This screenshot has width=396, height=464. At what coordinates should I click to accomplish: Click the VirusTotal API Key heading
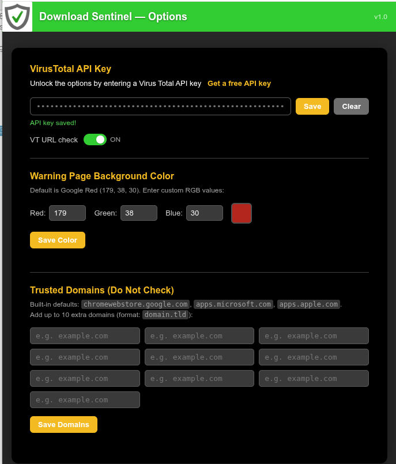(x=70, y=69)
